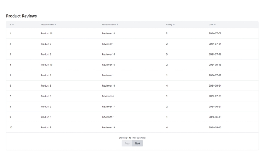Click the ProductName sort arrows icon
The height and width of the screenshot is (165, 264).
coord(55,25)
